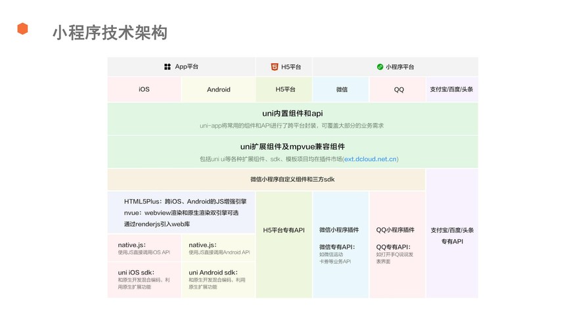The image size is (565, 318).
Task: Click the 微信小程序插件 label
Action: [339, 230]
